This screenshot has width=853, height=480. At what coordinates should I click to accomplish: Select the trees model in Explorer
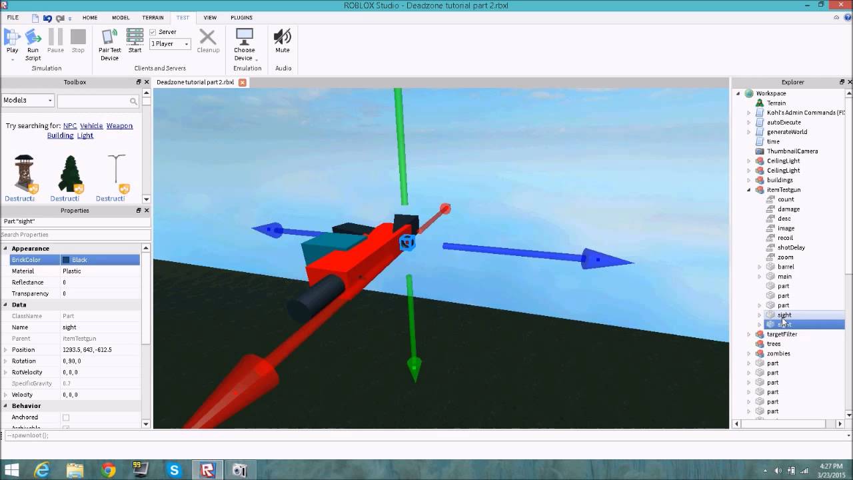(773, 344)
